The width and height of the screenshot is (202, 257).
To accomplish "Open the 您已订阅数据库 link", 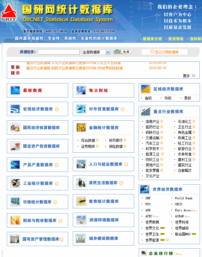I will (x=165, y=52).
